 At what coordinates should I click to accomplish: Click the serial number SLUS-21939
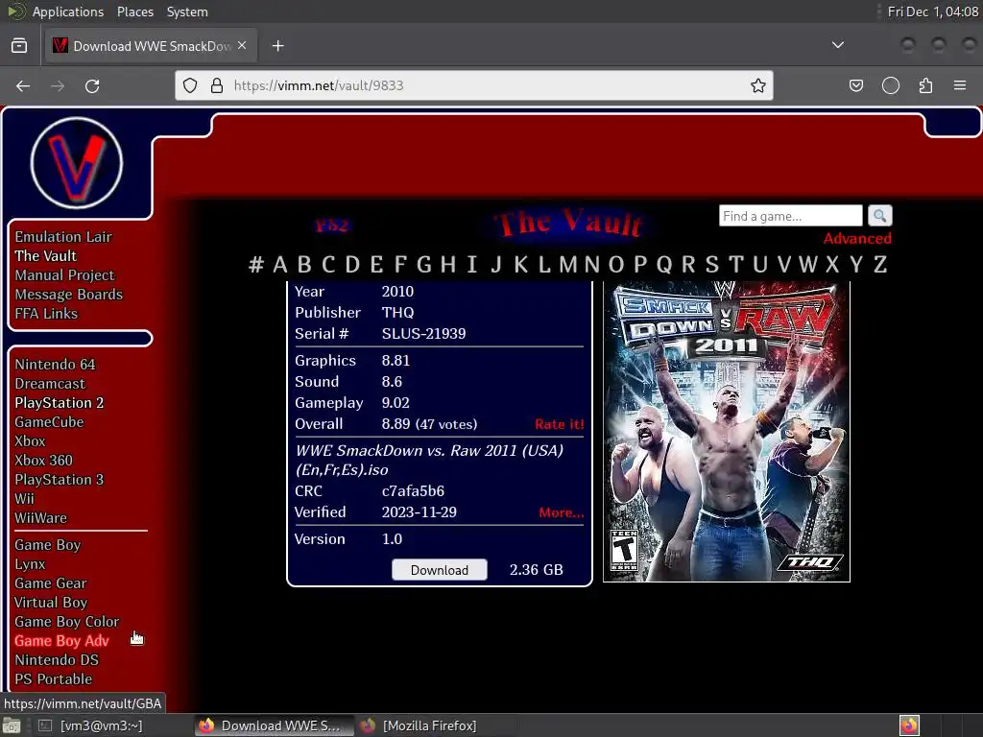(423, 333)
